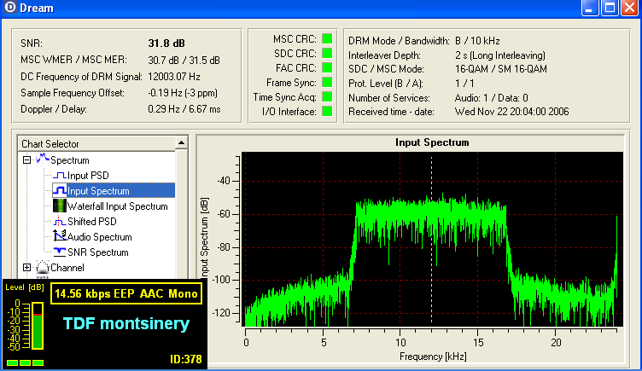The width and height of the screenshot is (642, 371).
Task: Click the 2 s (Long Interleaving) value
Action: [500, 55]
